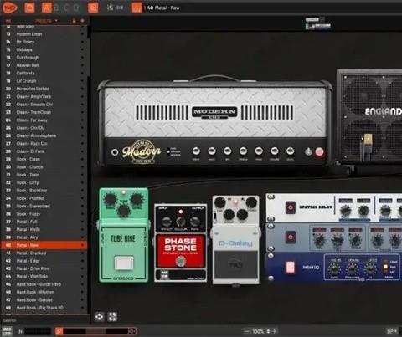Image resolution: width=402 pixels, height=337 pixels.
Task: Click collapse arrows at presets panel left
Action: (x=8, y=21)
